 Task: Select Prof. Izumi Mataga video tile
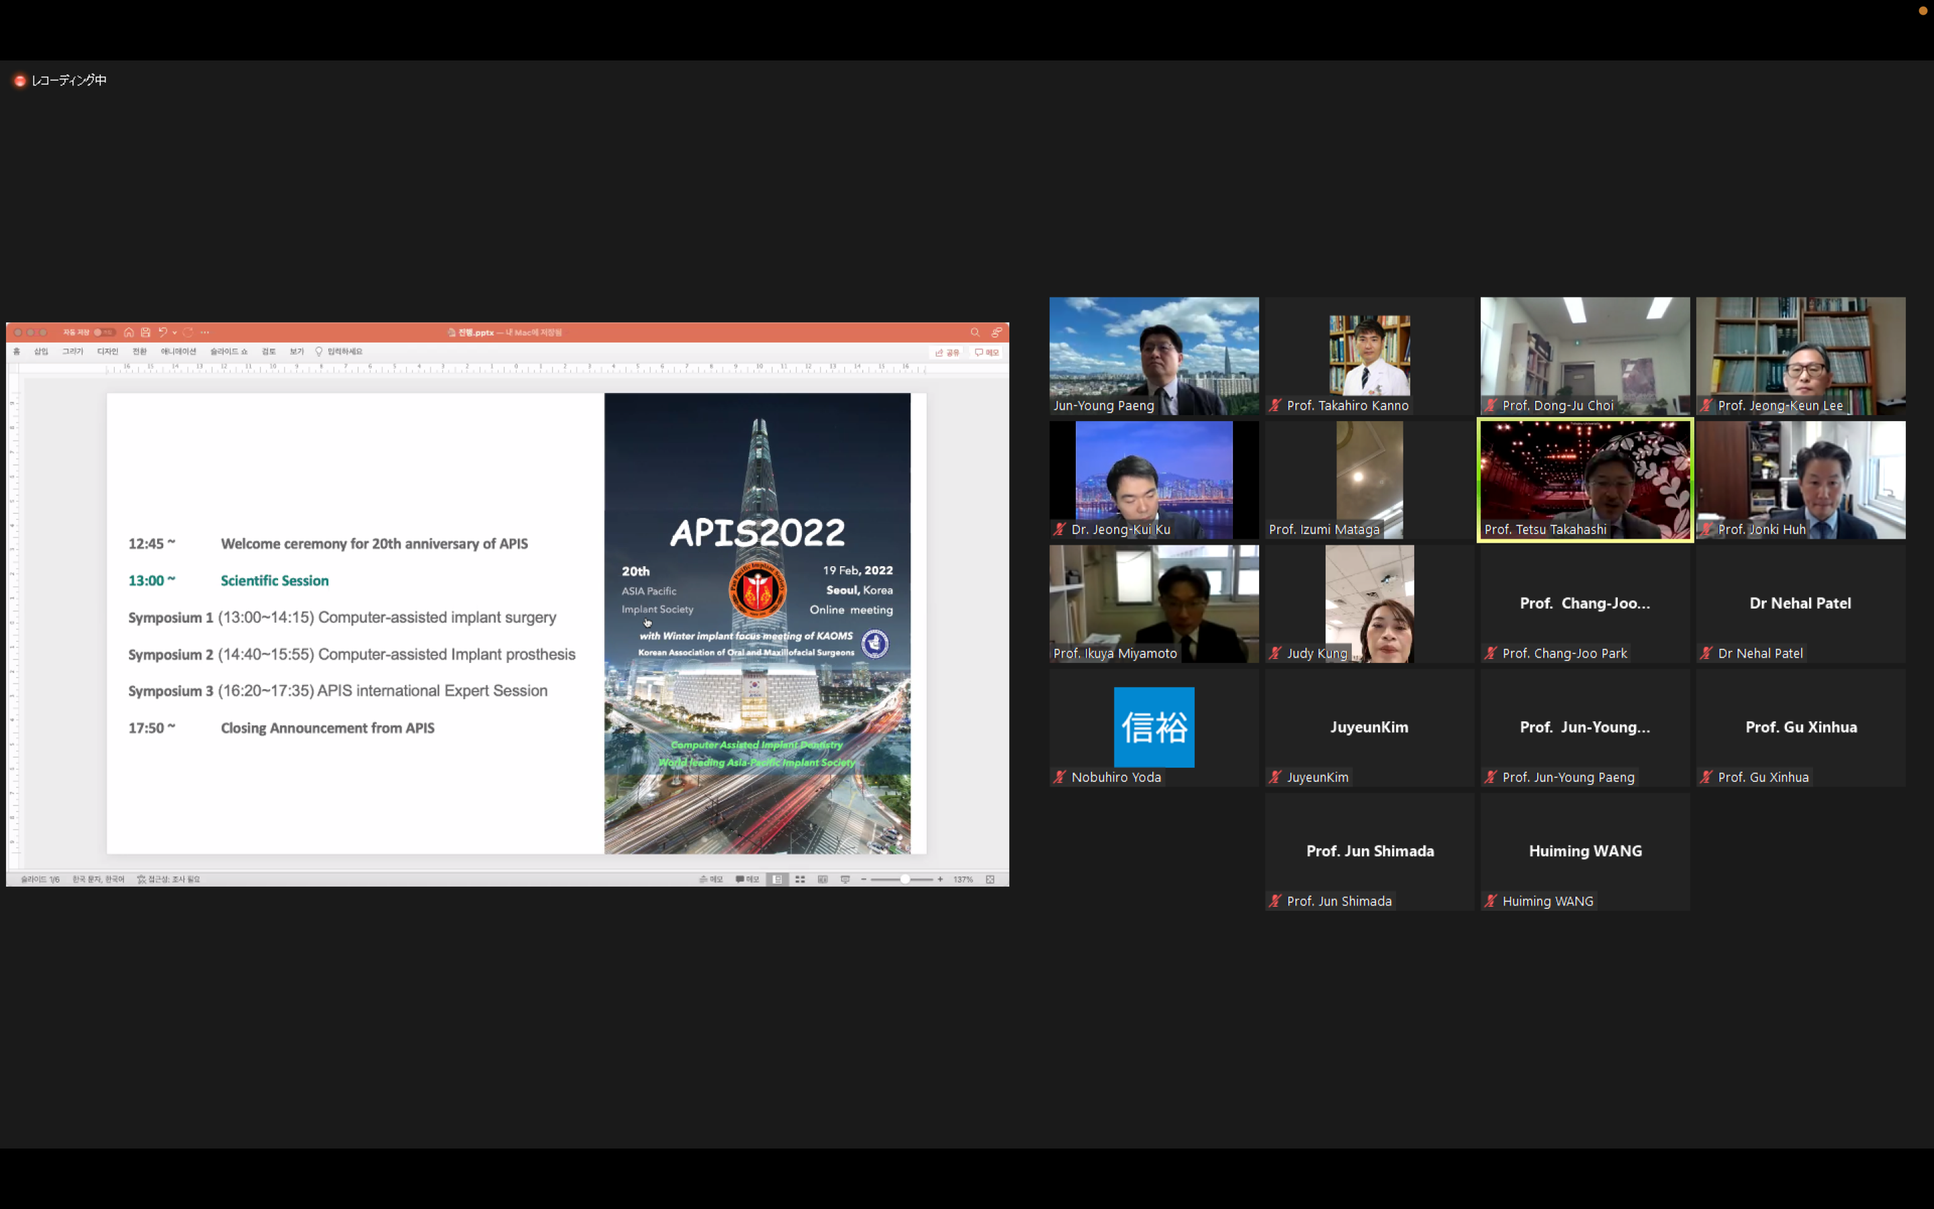[1369, 480]
